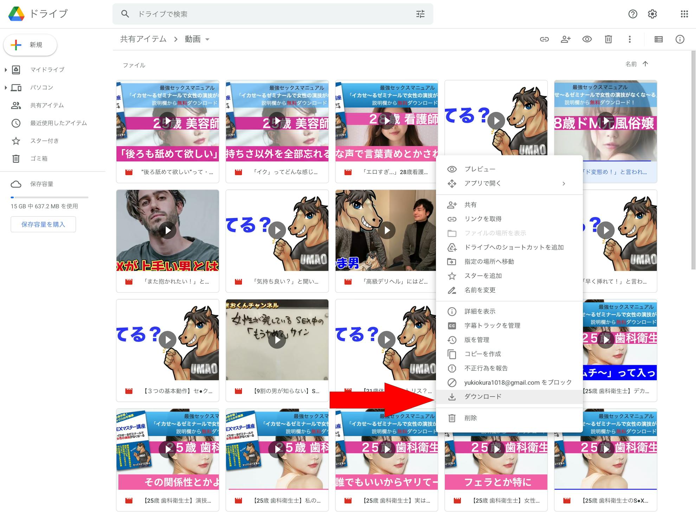Click the help question mark icon
Screen dimensions: 696x512
pos(633,14)
